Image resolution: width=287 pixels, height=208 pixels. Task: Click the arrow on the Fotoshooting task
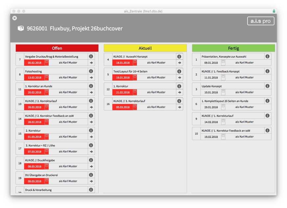point(91,78)
